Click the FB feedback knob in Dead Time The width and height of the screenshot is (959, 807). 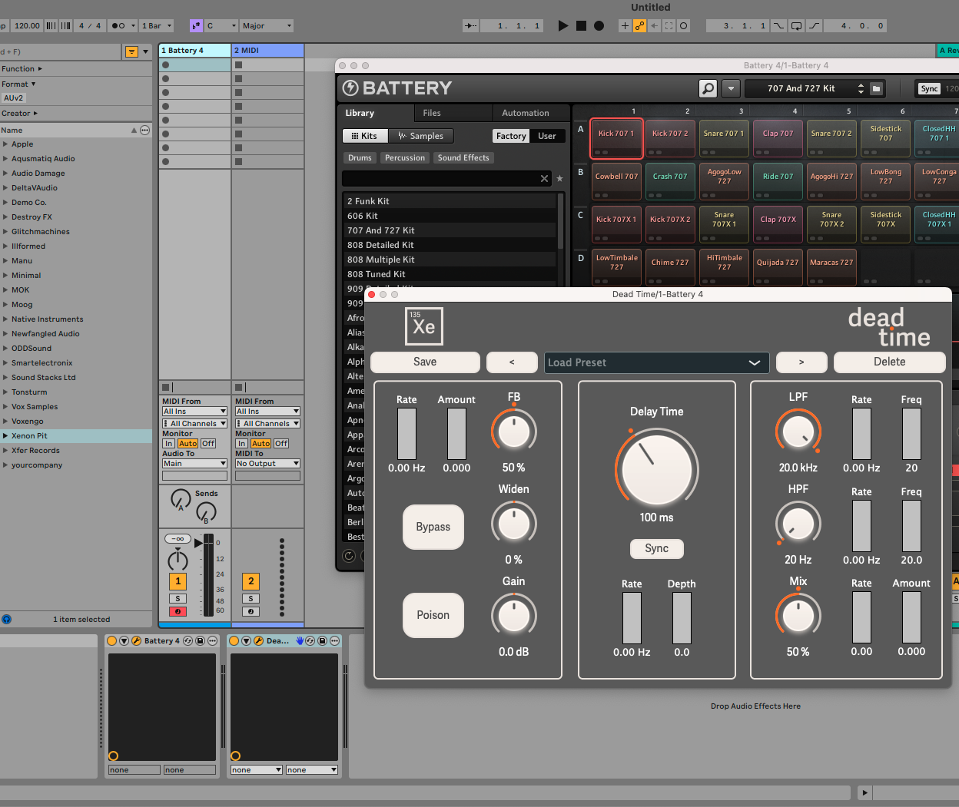pos(514,431)
